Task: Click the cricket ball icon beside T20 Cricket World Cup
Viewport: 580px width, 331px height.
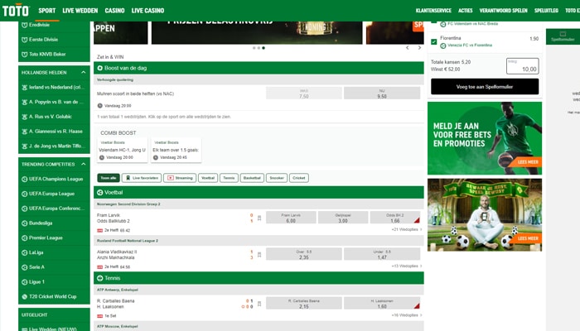Action: pyautogui.click(x=24, y=296)
